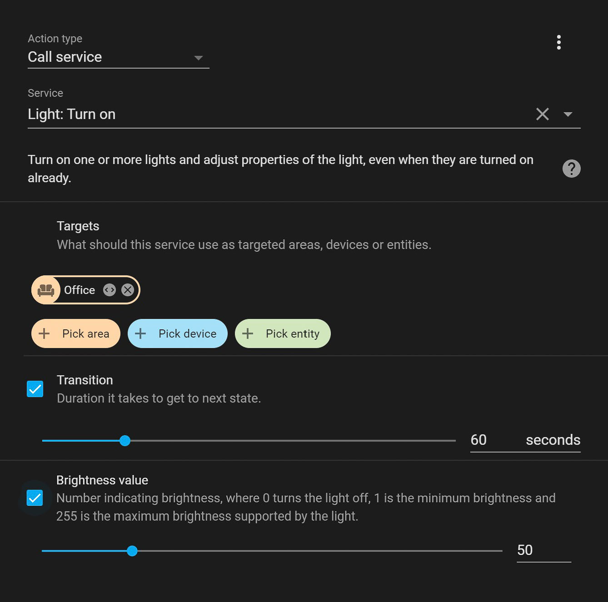Remove the Office target using its X icon
Screen dimensions: 608x602
(127, 289)
